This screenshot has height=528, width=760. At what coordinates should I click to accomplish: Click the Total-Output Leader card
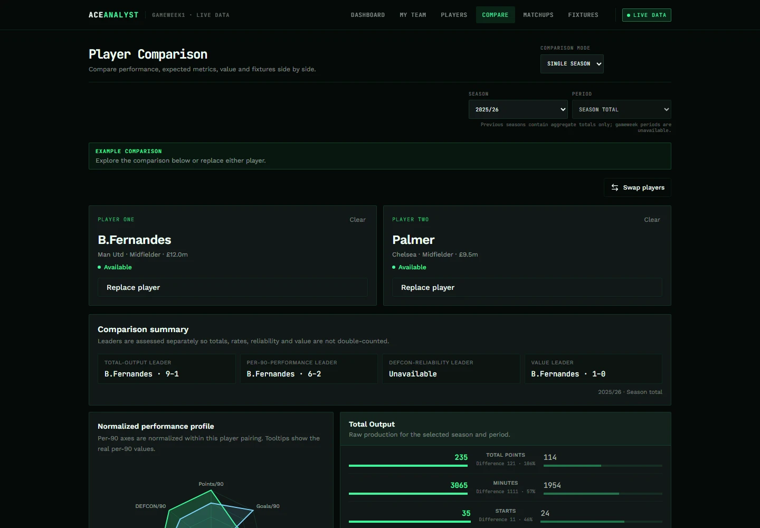(166, 369)
